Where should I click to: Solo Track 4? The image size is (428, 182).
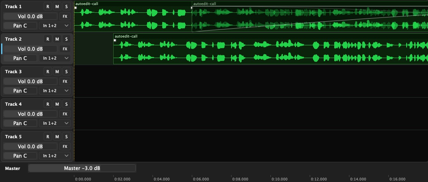(66, 104)
